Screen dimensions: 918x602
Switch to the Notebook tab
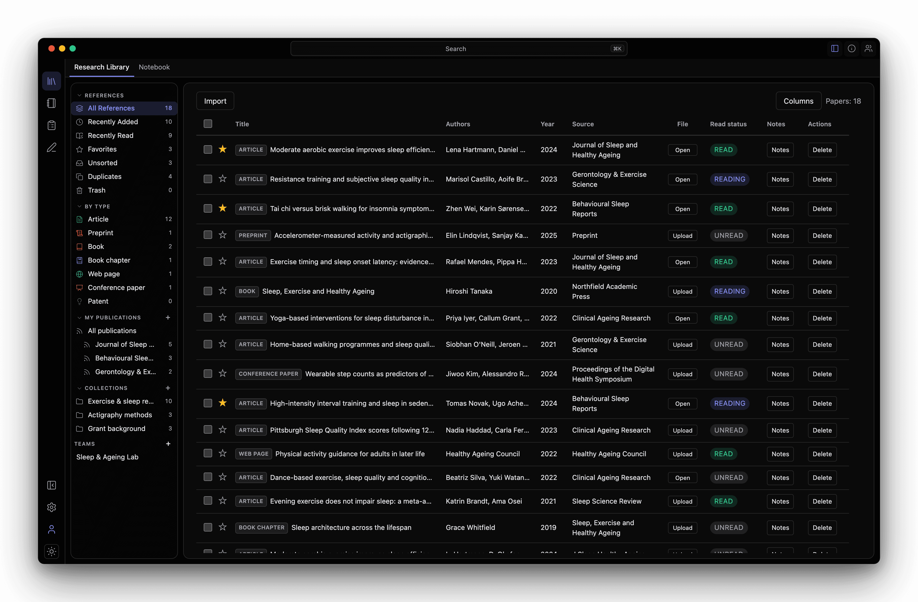(154, 67)
